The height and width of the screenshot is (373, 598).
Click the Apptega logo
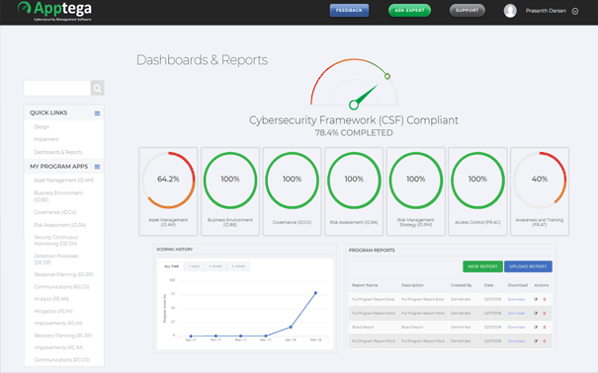pyautogui.click(x=54, y=11)
